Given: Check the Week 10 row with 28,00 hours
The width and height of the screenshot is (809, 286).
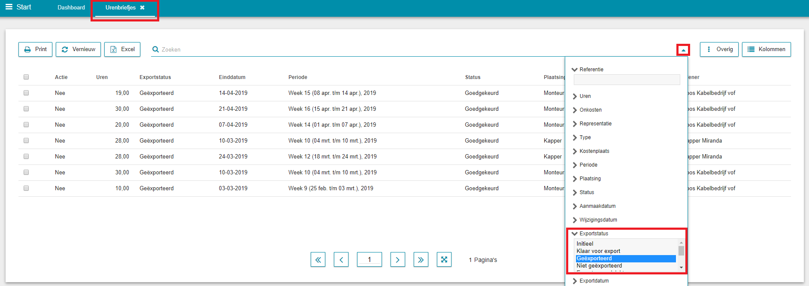Looking at the screenshot, I should [x=26, y=141].
